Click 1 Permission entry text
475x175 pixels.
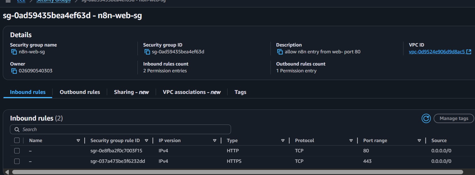pos(296,71)
